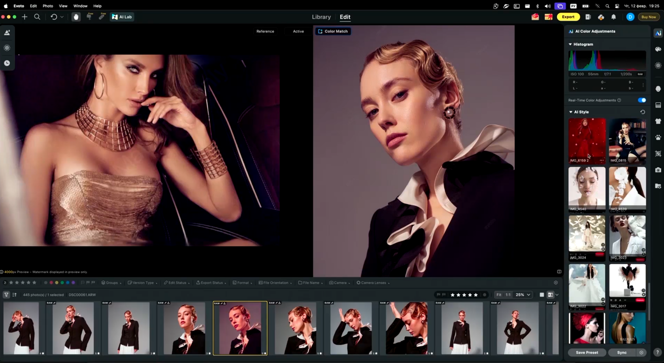Open the portrait face retouch panel icon
This screenshot has height=363, width=664.
658,89
